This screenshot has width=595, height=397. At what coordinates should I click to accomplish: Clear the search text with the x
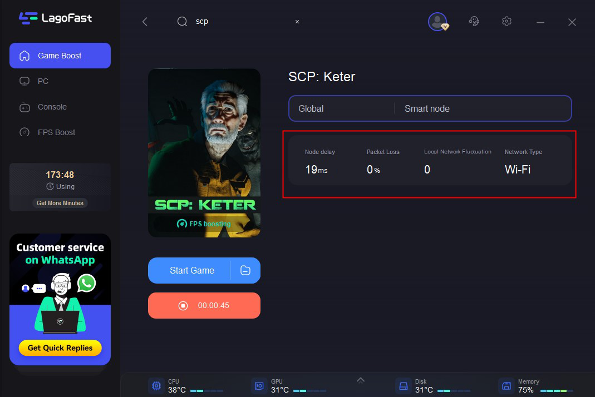pos(297,22)
